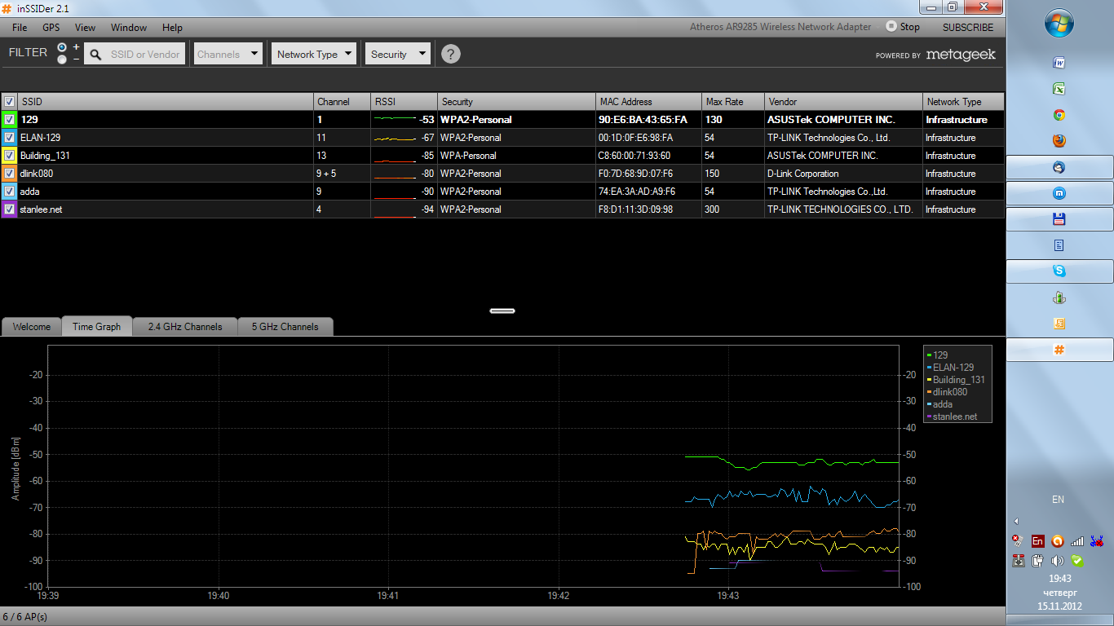Select the search magnifier in the SSID filter
The image size is (1114, 626).
(95, 53)
